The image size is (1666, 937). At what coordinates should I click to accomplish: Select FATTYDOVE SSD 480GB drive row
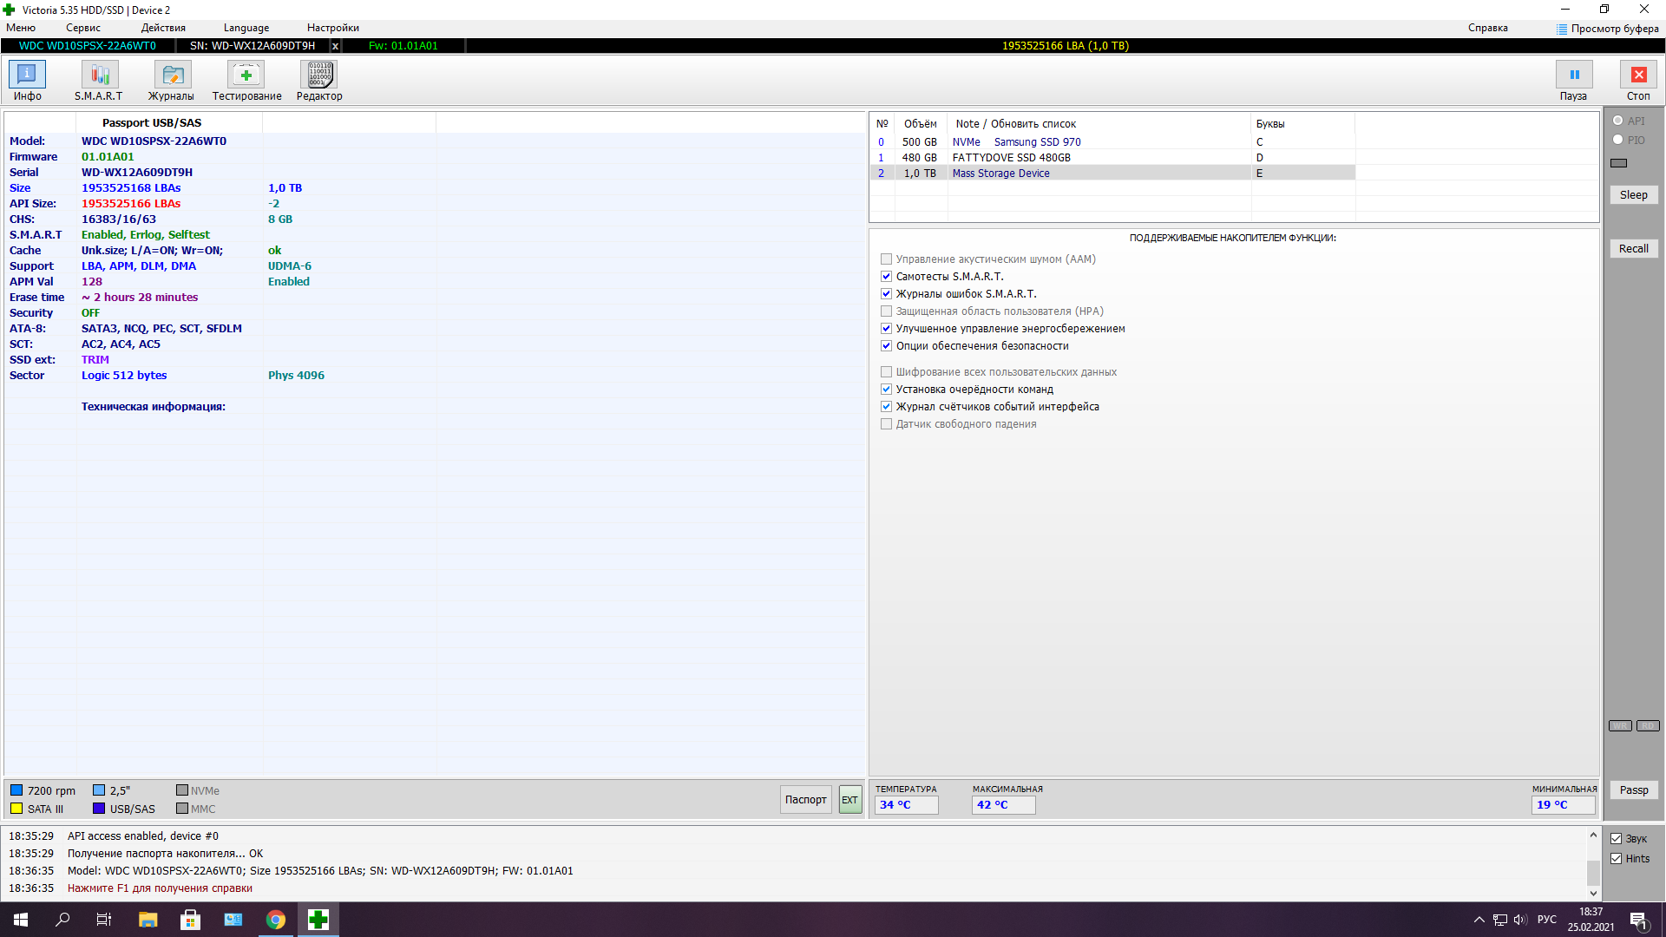click(1112, 158)
